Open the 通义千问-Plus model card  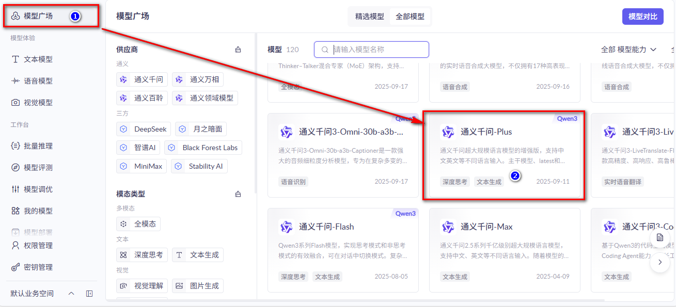click(x=505, y=155)
